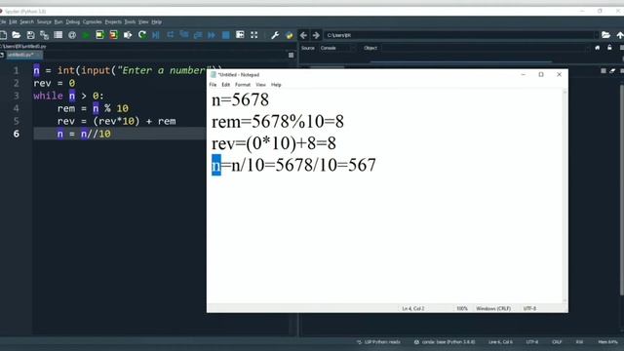Open Notepad Format menu

[243, 85]
